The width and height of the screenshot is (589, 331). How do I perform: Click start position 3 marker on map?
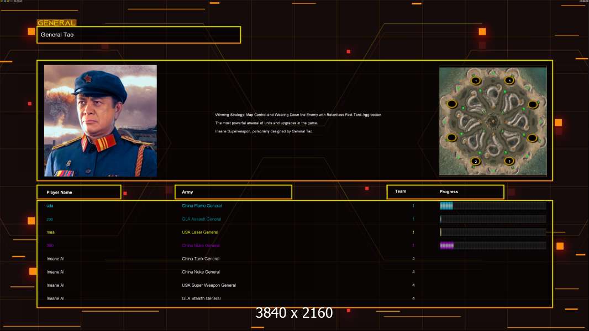[509, 161]
